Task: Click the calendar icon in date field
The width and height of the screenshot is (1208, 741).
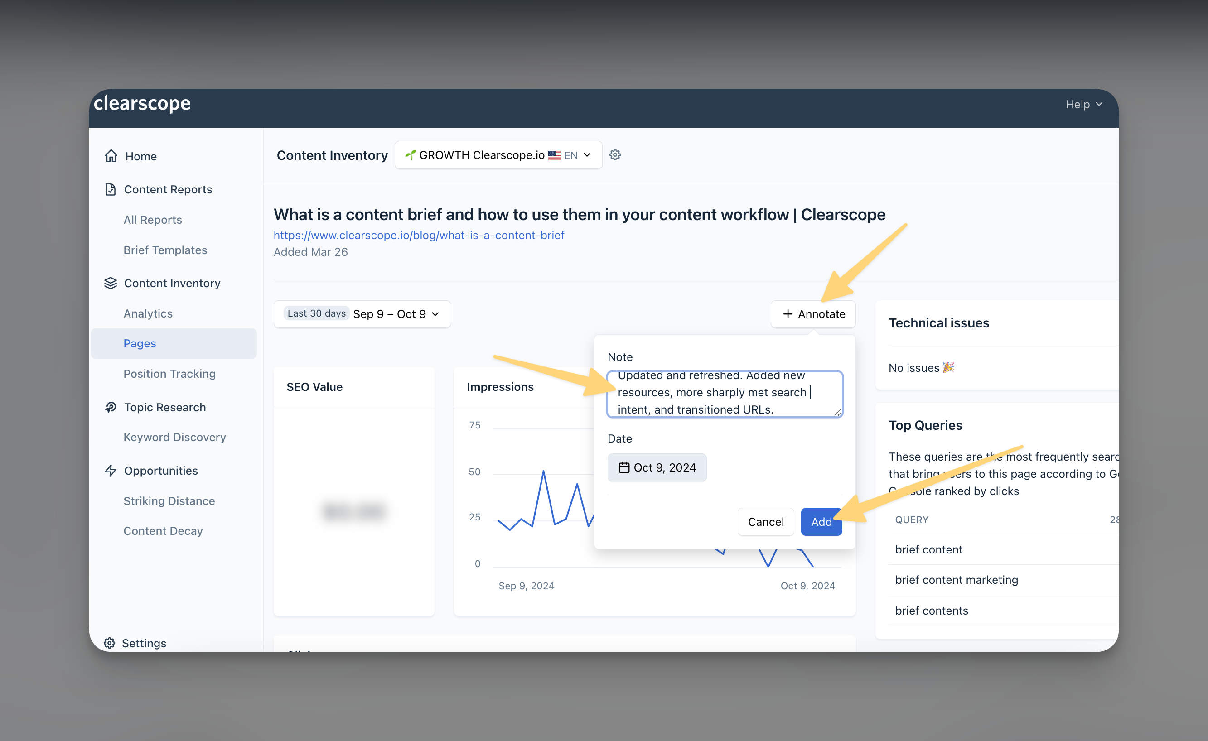Action: pos(623,467)
